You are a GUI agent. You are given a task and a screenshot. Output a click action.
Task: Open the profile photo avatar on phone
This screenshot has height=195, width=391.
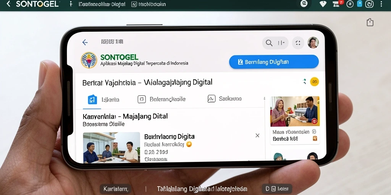click(313, 43)
